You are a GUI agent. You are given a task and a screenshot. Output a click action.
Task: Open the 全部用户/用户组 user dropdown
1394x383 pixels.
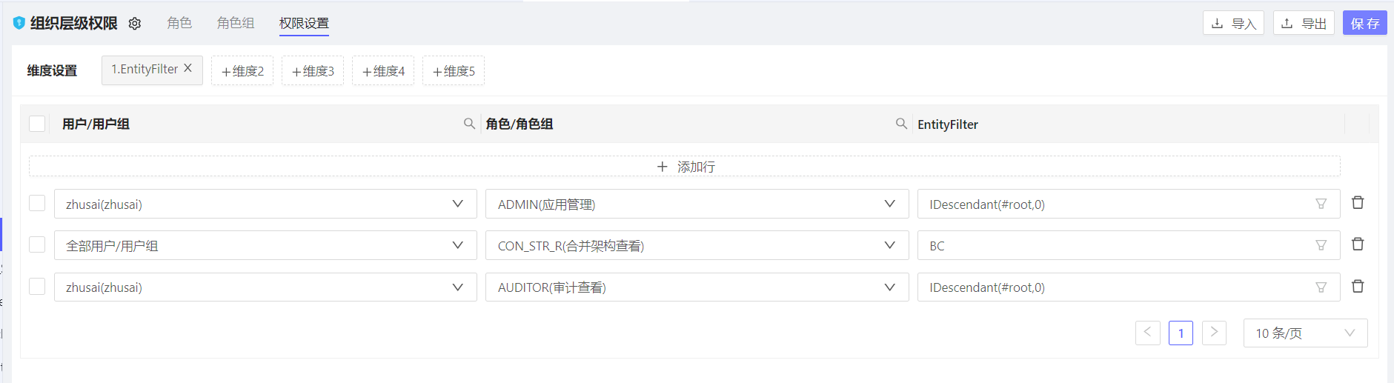click(x=457, y=245)
